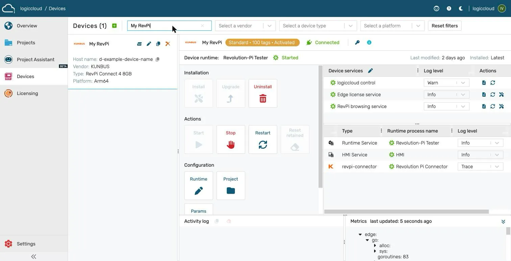Open Runtime configuration button

point(199,186)
